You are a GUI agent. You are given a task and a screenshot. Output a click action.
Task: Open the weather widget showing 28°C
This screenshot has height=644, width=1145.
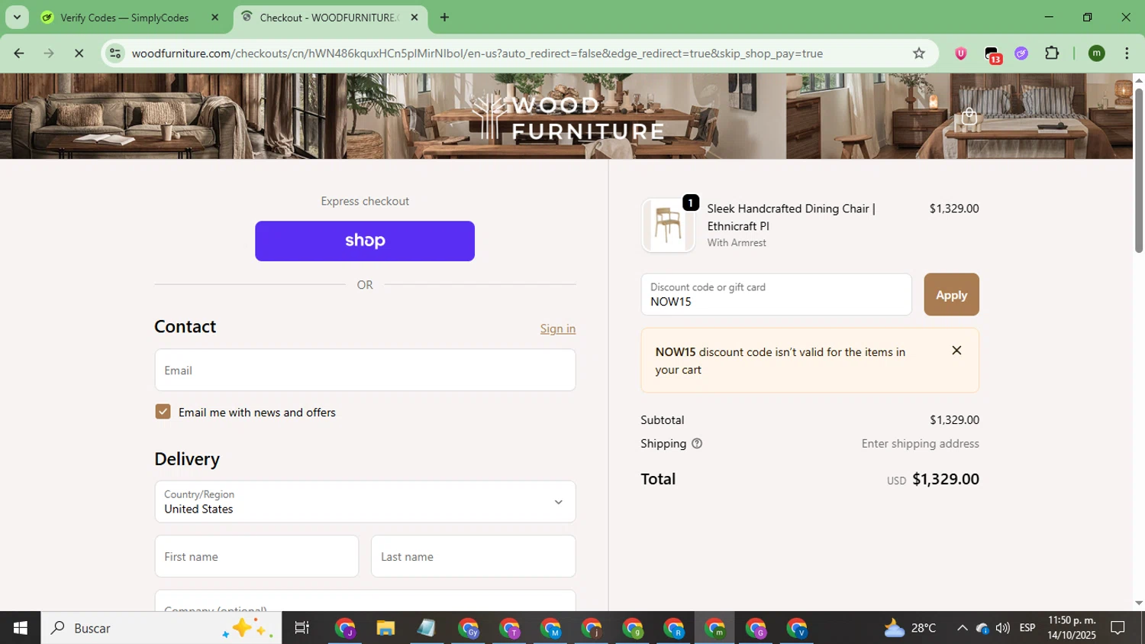(910, 628)
